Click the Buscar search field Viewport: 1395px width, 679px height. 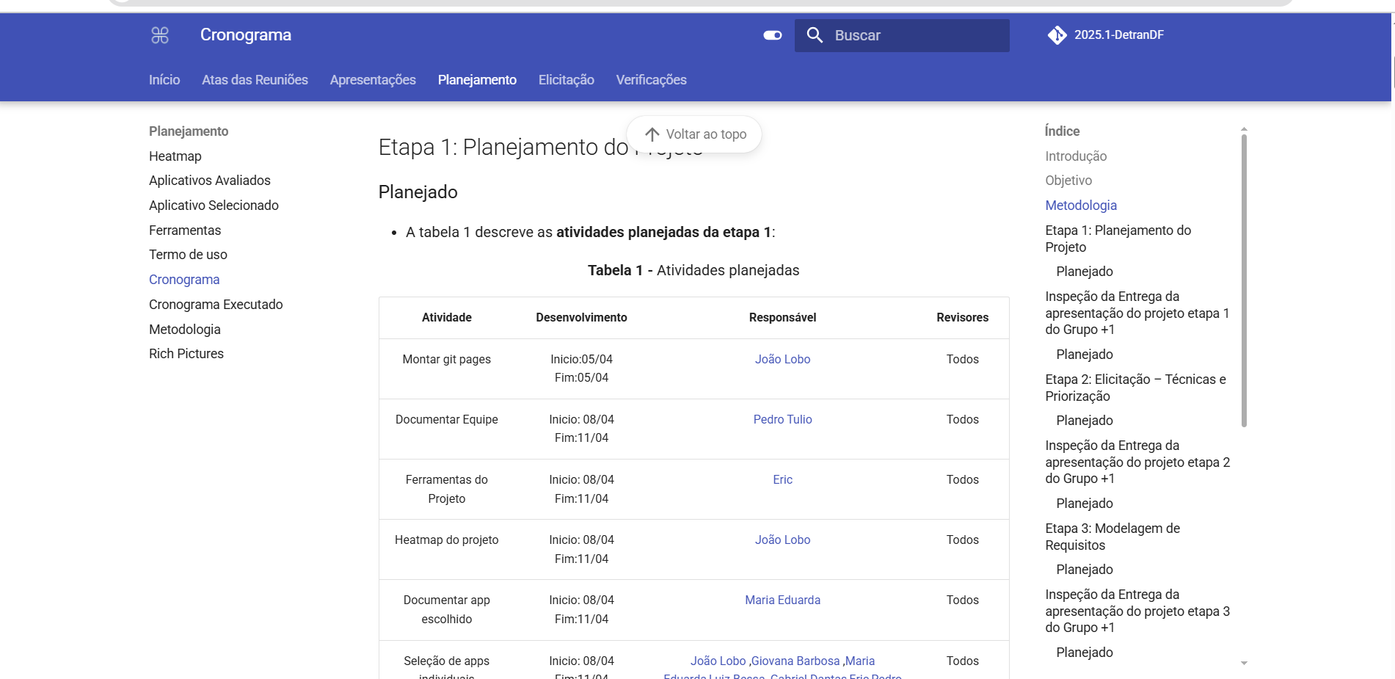(902, 35)
